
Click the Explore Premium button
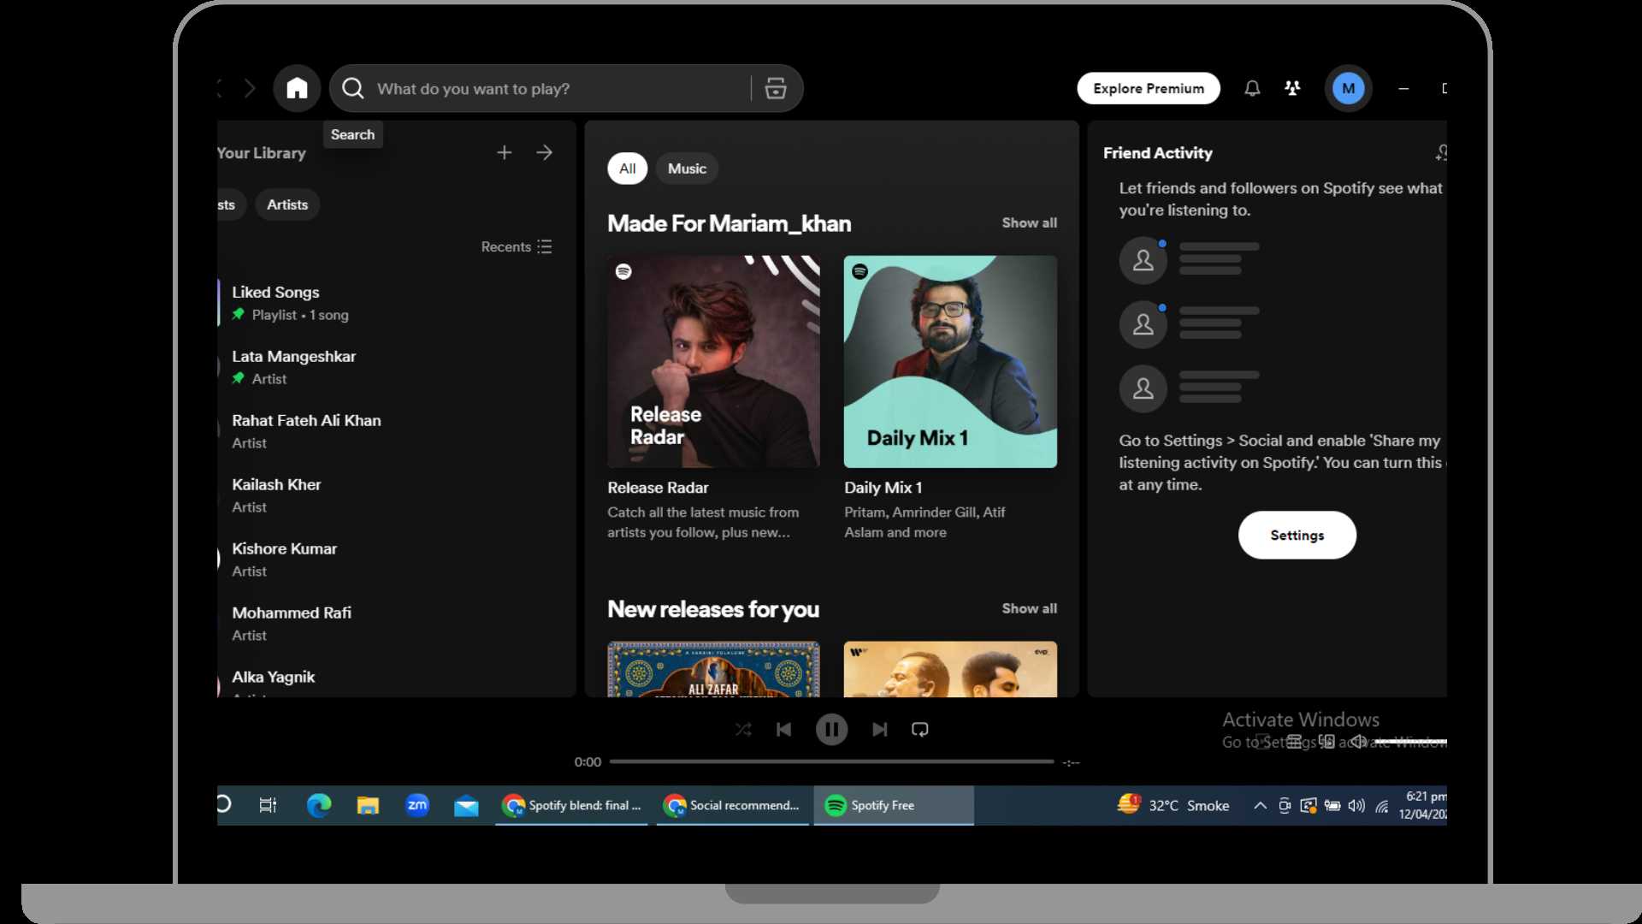pos(1149,88)
